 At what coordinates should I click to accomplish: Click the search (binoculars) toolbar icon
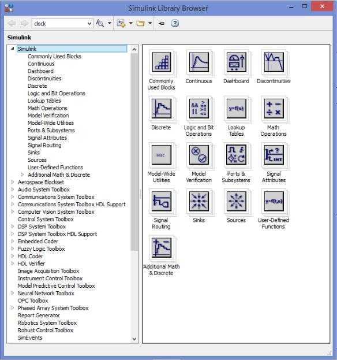click(x=100, y=23)
